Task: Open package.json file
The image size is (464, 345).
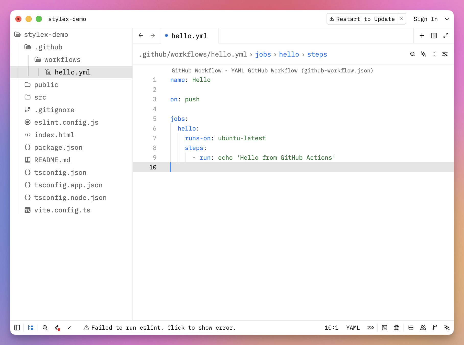Action: click(x=72, y=147)
